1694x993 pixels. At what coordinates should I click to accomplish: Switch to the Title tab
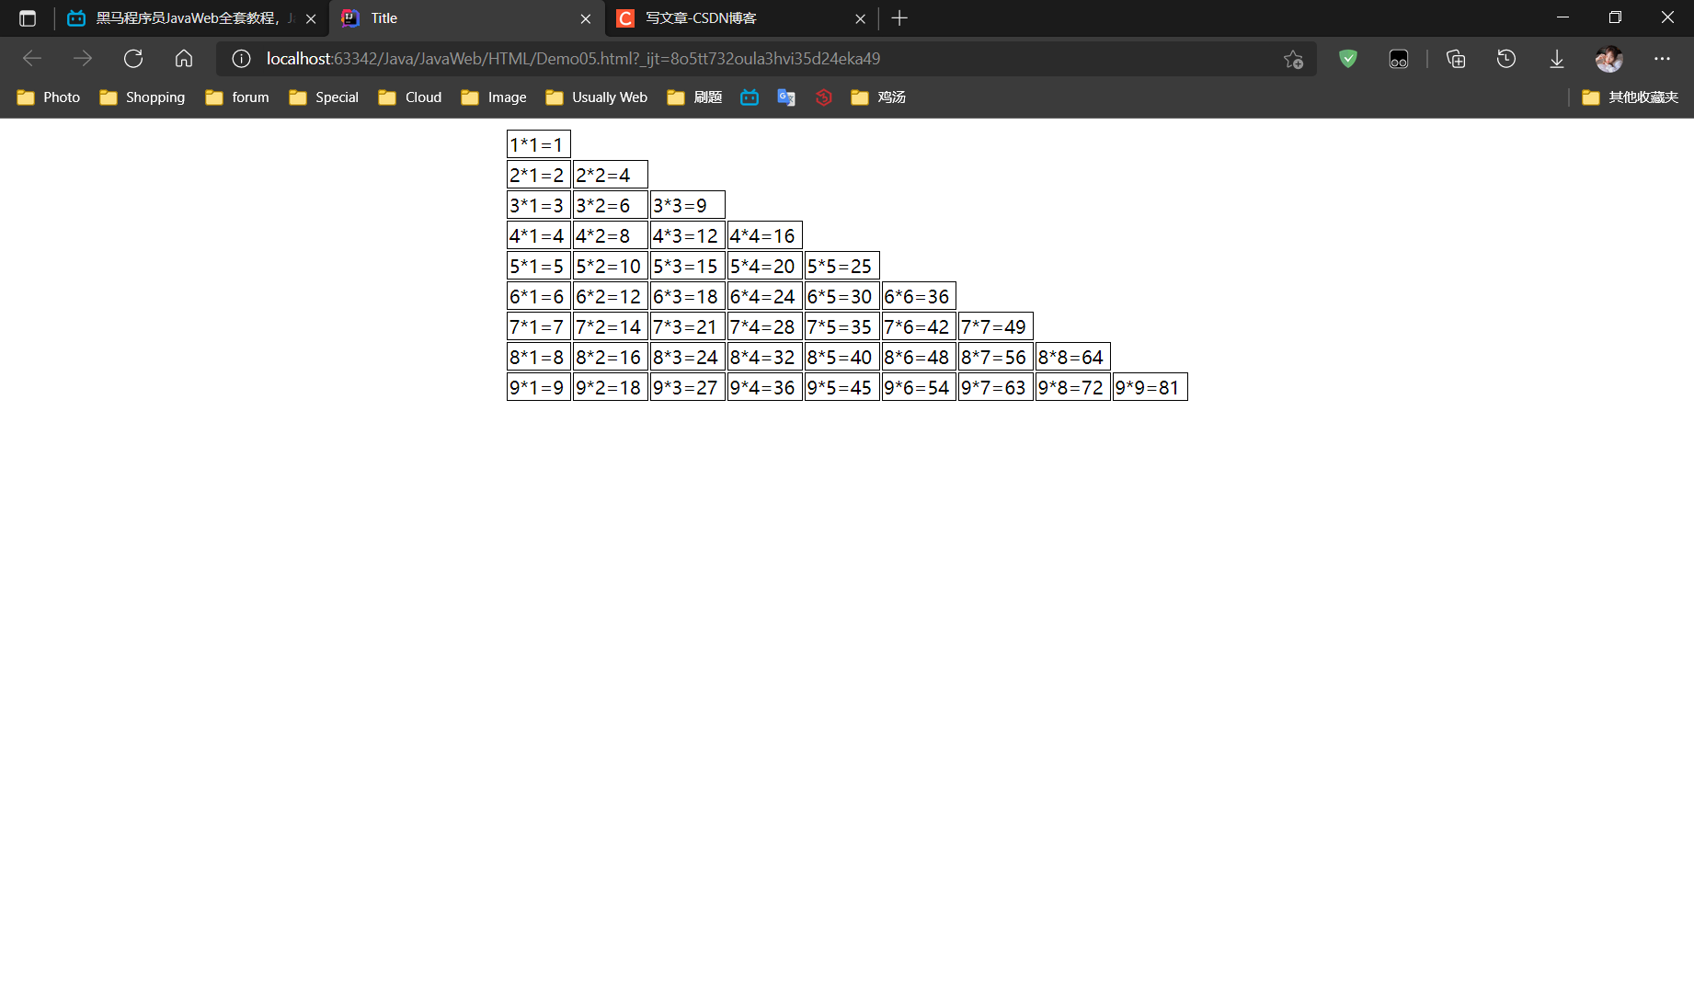(467, 18)
